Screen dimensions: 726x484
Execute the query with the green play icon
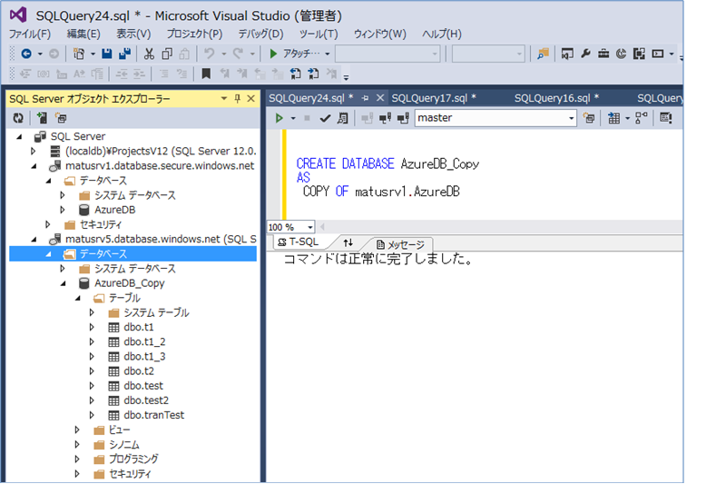click(x=280, y=118)
